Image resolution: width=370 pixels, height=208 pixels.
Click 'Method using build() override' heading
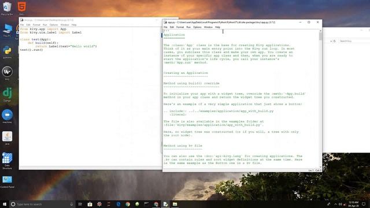191,83
